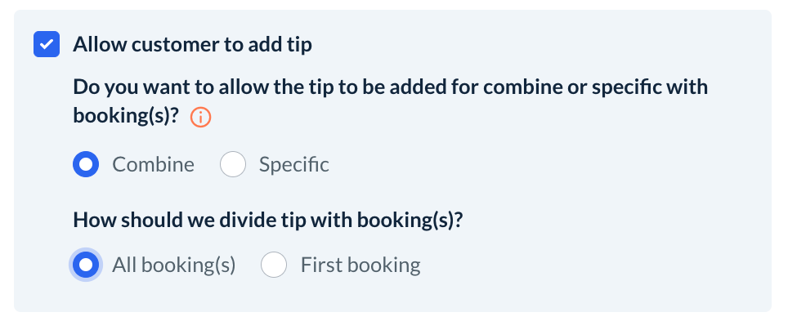Click the "Specific" option label text
Screen dimensions: 788x330
click(x=293, y=165)
